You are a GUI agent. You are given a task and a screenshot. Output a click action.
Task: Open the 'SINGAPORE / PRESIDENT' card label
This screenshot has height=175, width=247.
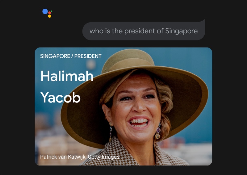pos(71,56)
